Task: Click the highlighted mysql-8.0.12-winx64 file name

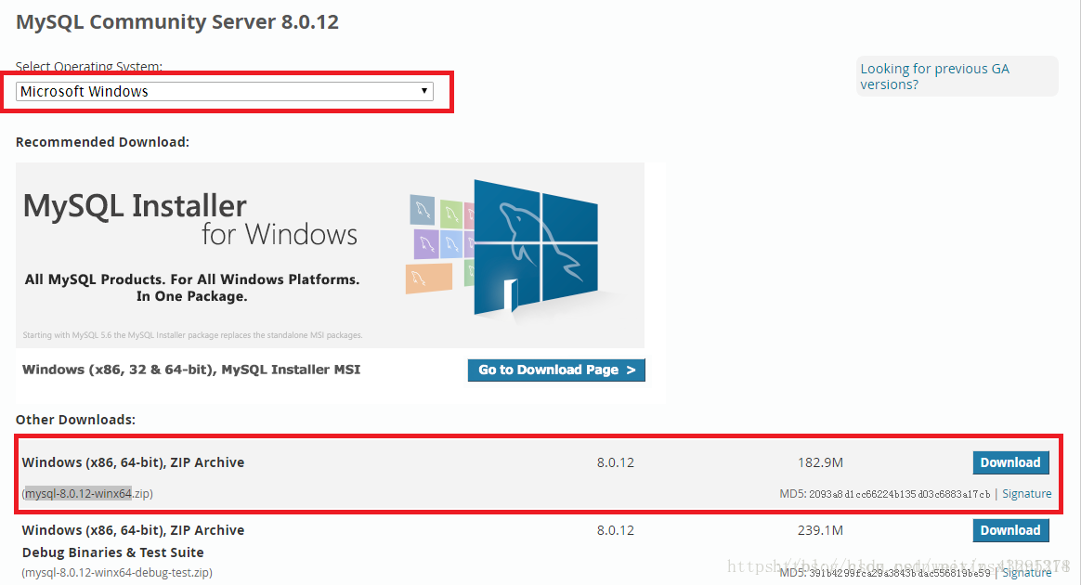Action: coord(79,493)
